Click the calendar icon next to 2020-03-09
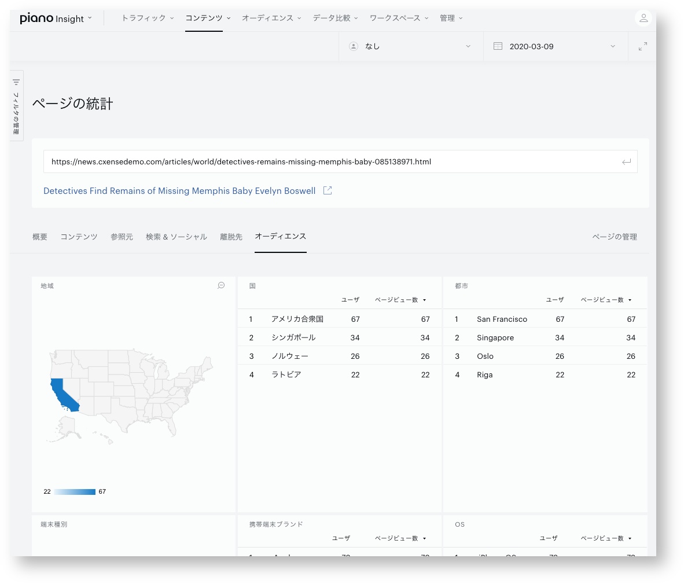684x584 pixels. 498,46
